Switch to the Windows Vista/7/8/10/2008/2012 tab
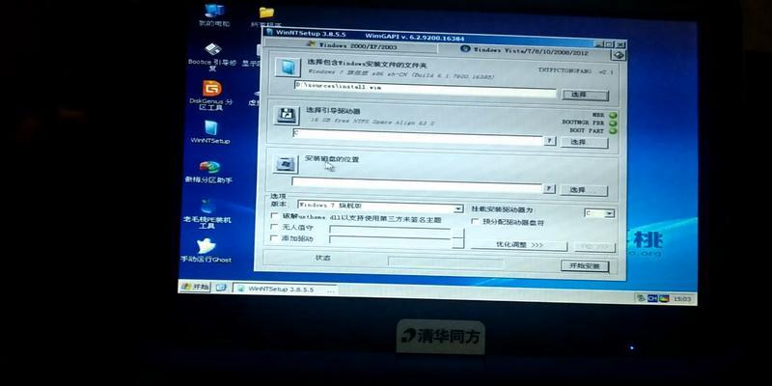The image size is (772, 386). tap(525, 50)
